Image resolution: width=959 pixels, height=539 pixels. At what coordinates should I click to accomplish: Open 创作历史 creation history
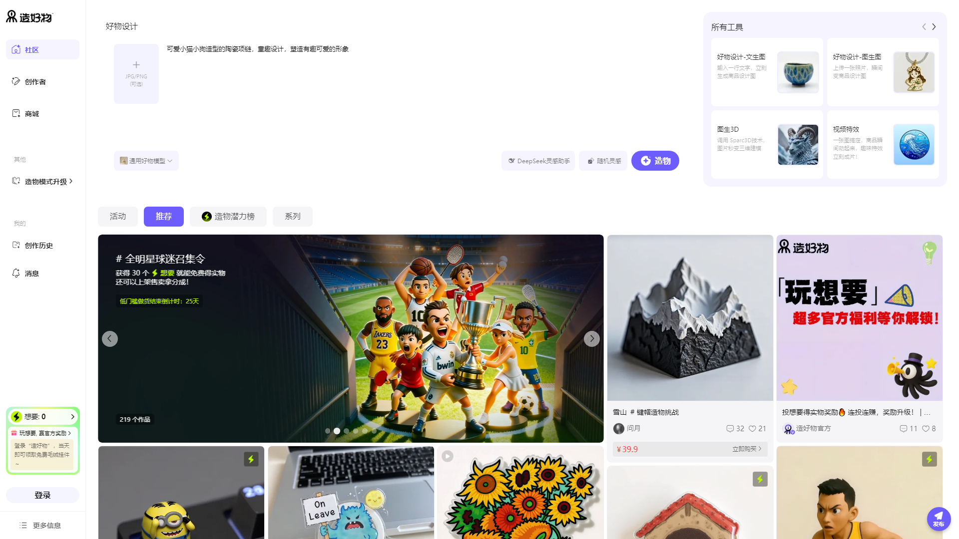(x=38, y=246)
